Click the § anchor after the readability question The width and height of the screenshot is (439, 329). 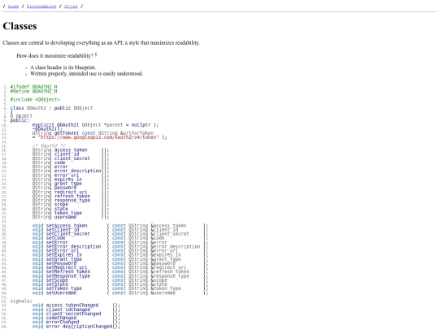click(x=96, y=54)
